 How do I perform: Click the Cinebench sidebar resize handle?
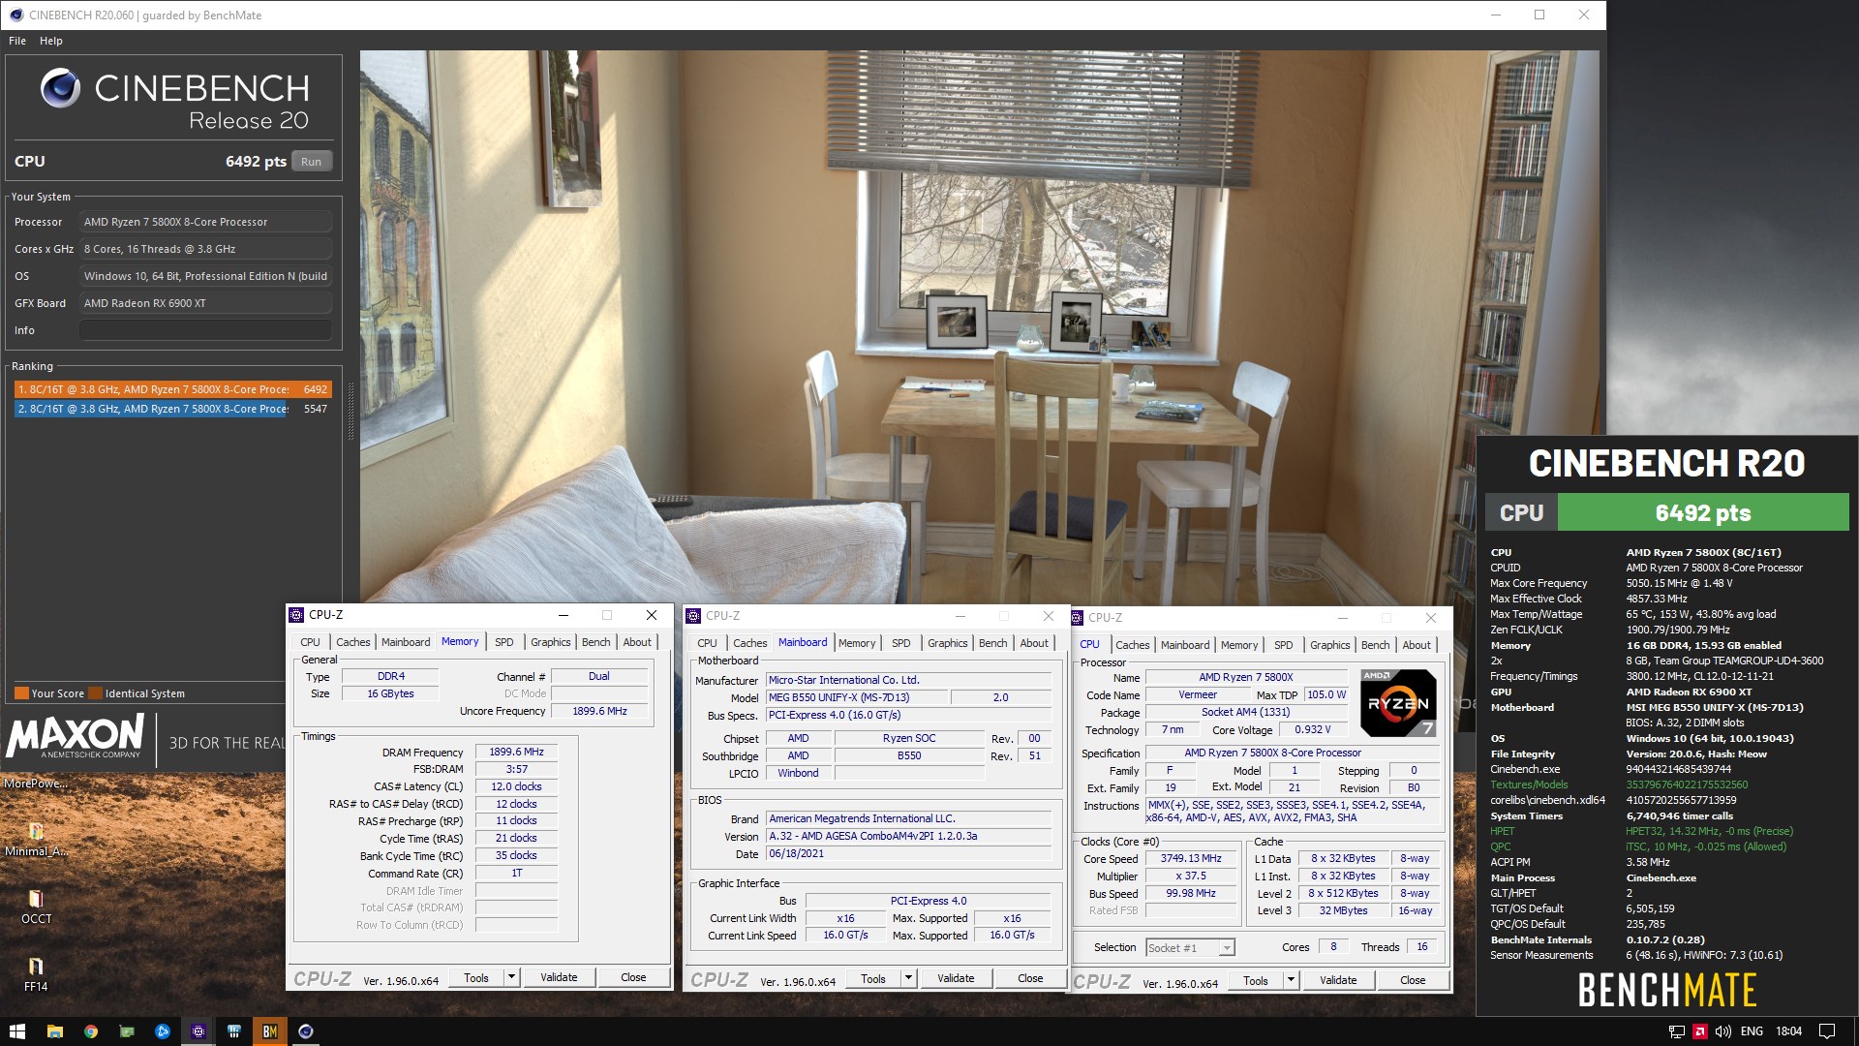click(x=350, y=412)
